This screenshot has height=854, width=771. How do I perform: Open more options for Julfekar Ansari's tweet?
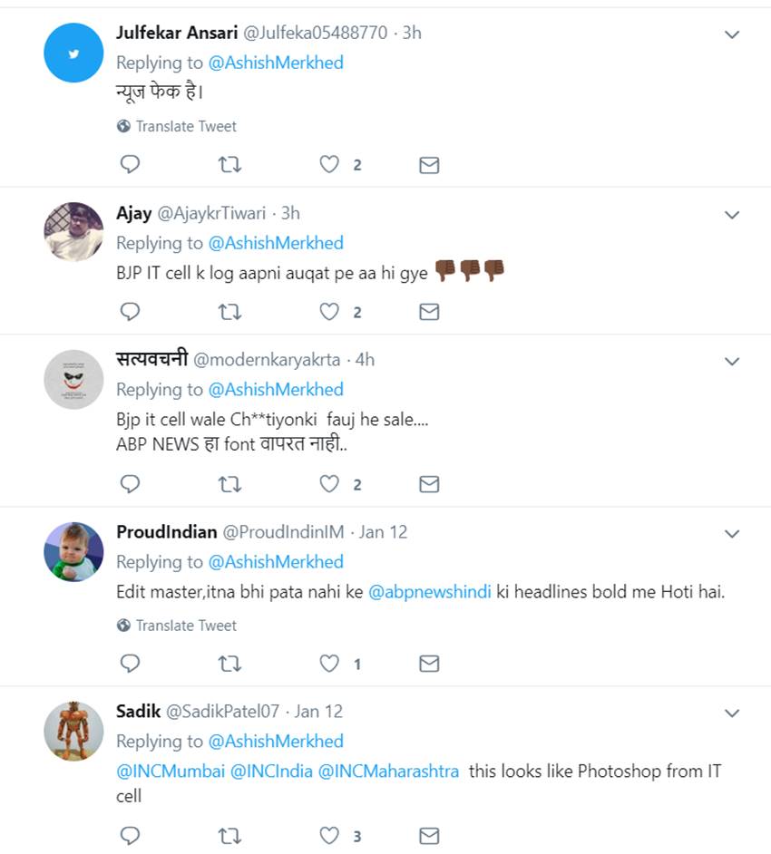click(731, 34)
